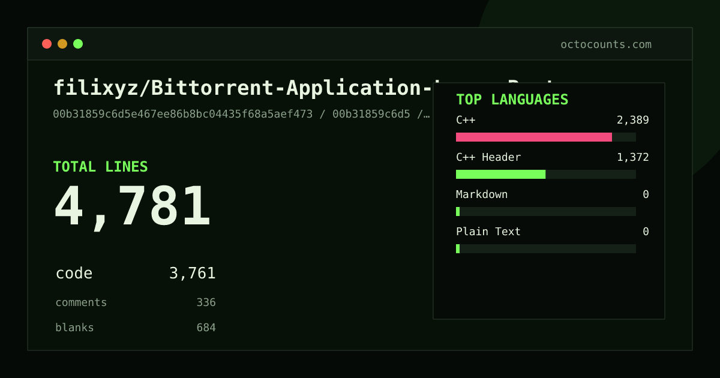Click the C++ line count 2,389

tap(633, 120)
